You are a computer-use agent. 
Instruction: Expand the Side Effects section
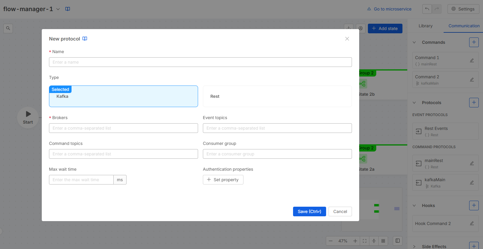click(414, 247)
